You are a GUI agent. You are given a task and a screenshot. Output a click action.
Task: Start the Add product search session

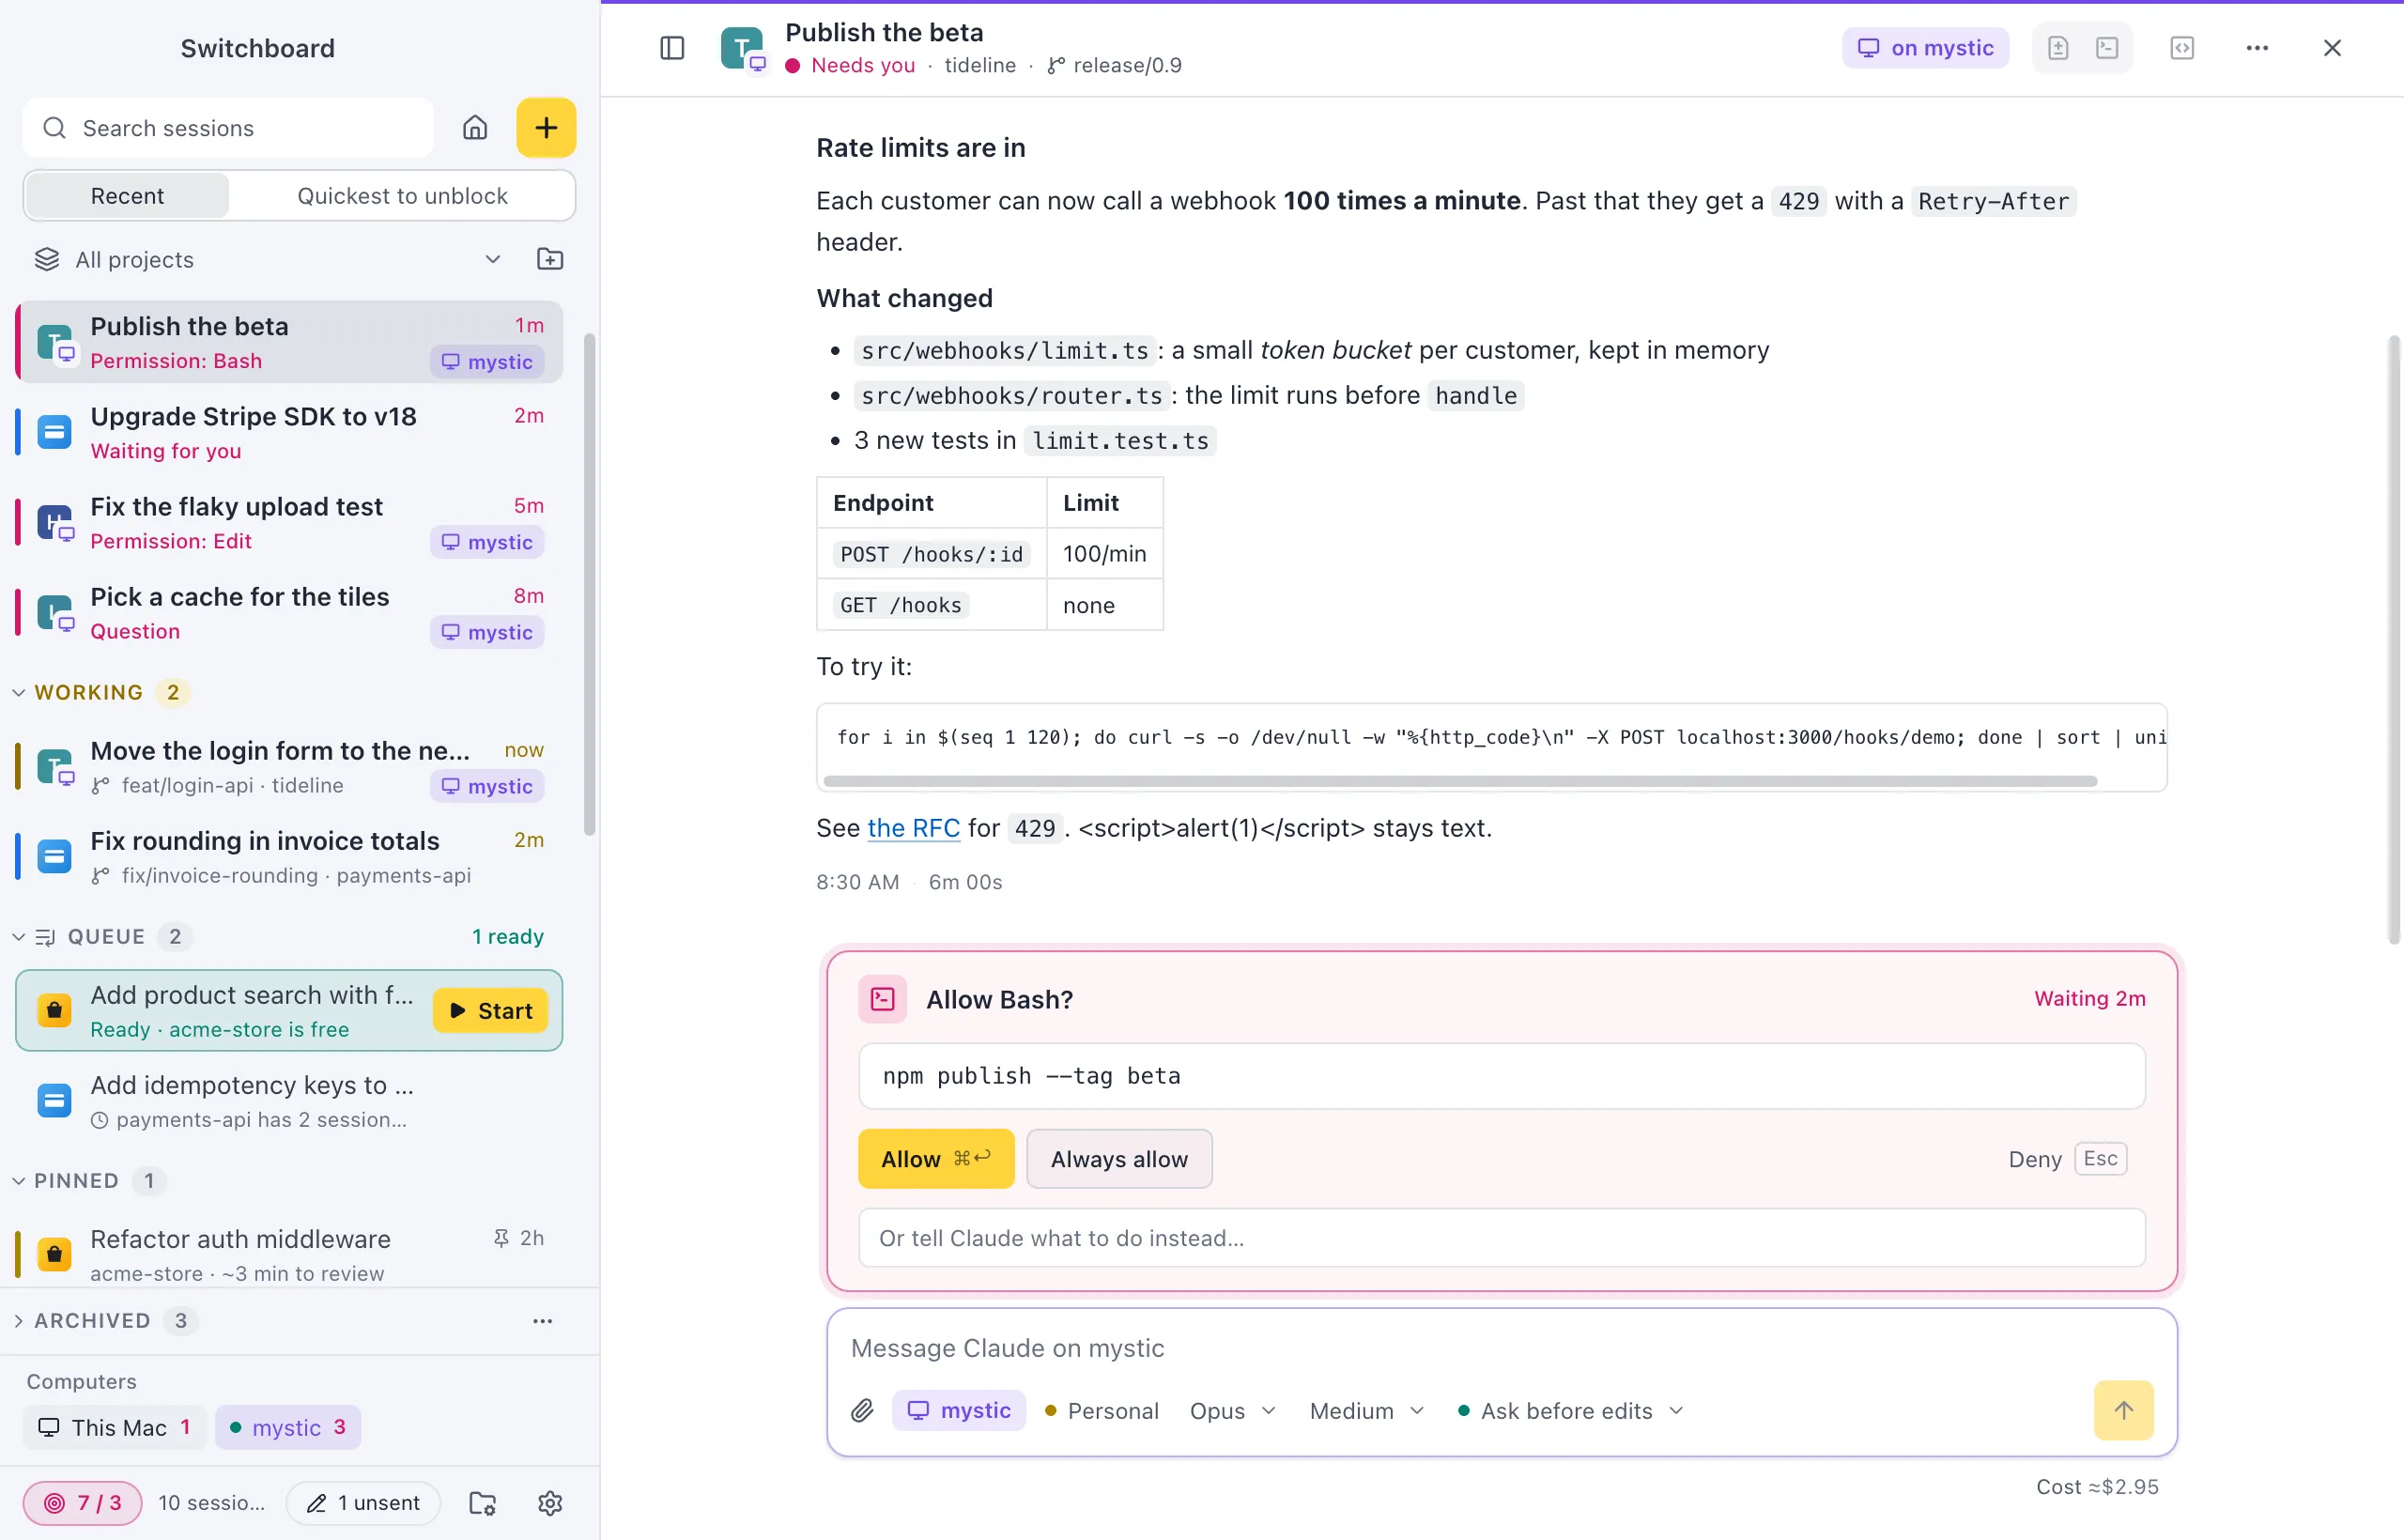click(x=490, y=1011)
